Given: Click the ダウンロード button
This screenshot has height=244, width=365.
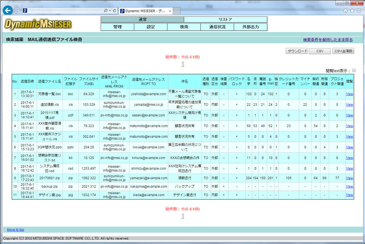Looking at the screenshot, I should pyautogui.click(x=297, y=51).
